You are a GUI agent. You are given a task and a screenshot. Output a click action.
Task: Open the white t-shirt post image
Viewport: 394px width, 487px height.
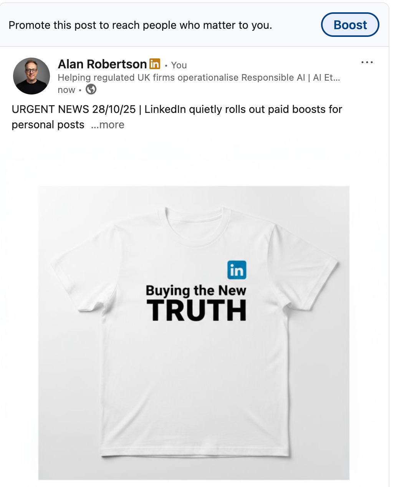(194, 333)
